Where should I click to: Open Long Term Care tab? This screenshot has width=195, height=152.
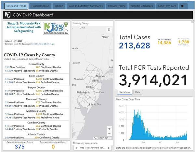click(x=167, y=6)
